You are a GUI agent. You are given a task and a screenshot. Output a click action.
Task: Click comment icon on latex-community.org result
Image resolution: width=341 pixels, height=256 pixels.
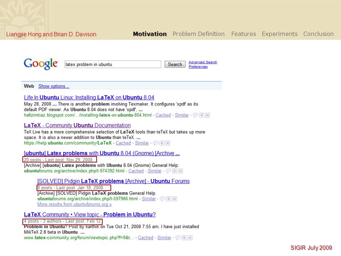178,238
